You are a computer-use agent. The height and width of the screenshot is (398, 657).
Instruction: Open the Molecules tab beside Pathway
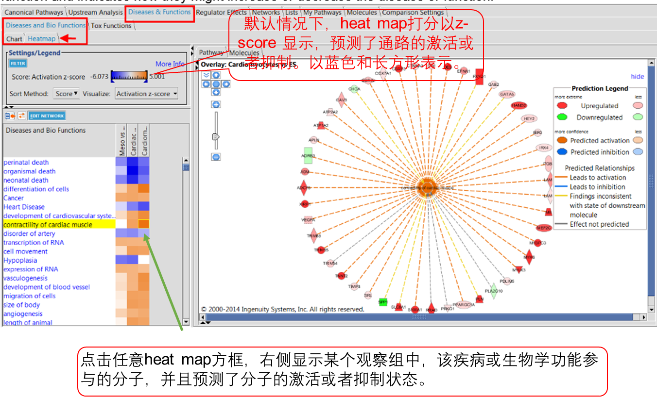(244, 53)
